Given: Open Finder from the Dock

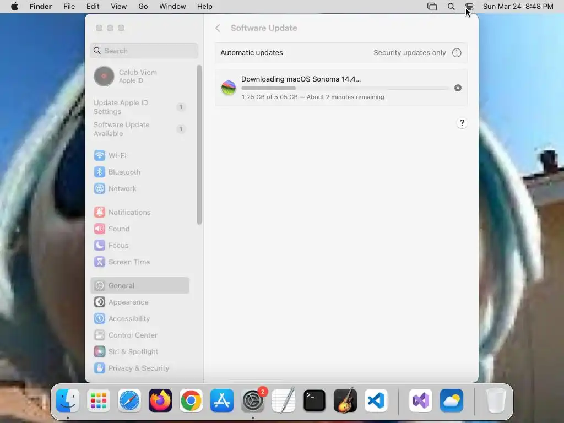Looking at the screenshot, I should pos(68,400).
